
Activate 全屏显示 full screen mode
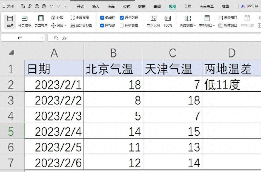tap(80, 18)
